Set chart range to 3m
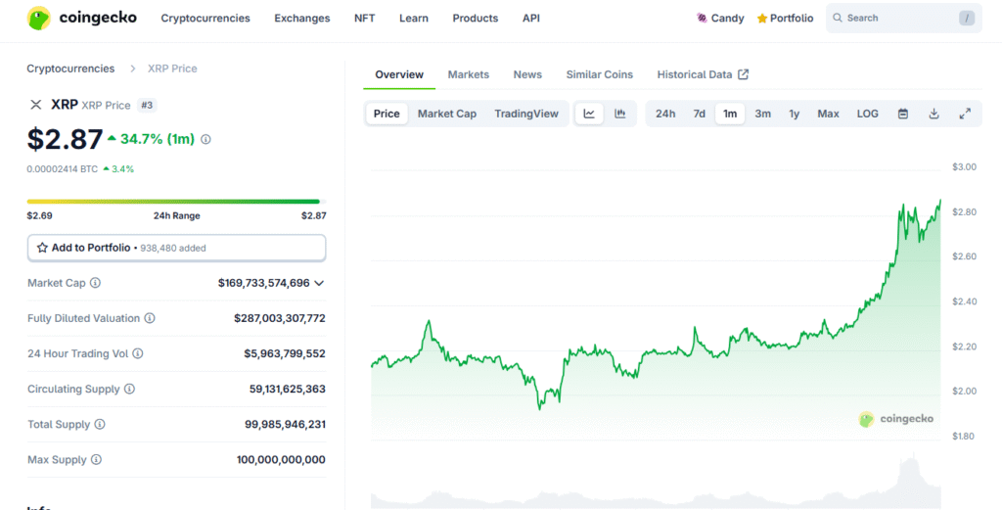Screen dimensions: 1002x510 (x=762, y=114)
